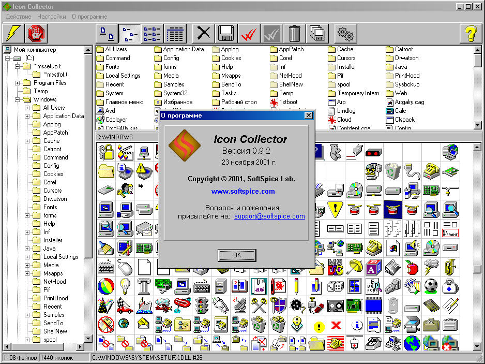Screen dimensions: 485x364
Task: Expand the Program Files tree node
Action: click(18, 83)
